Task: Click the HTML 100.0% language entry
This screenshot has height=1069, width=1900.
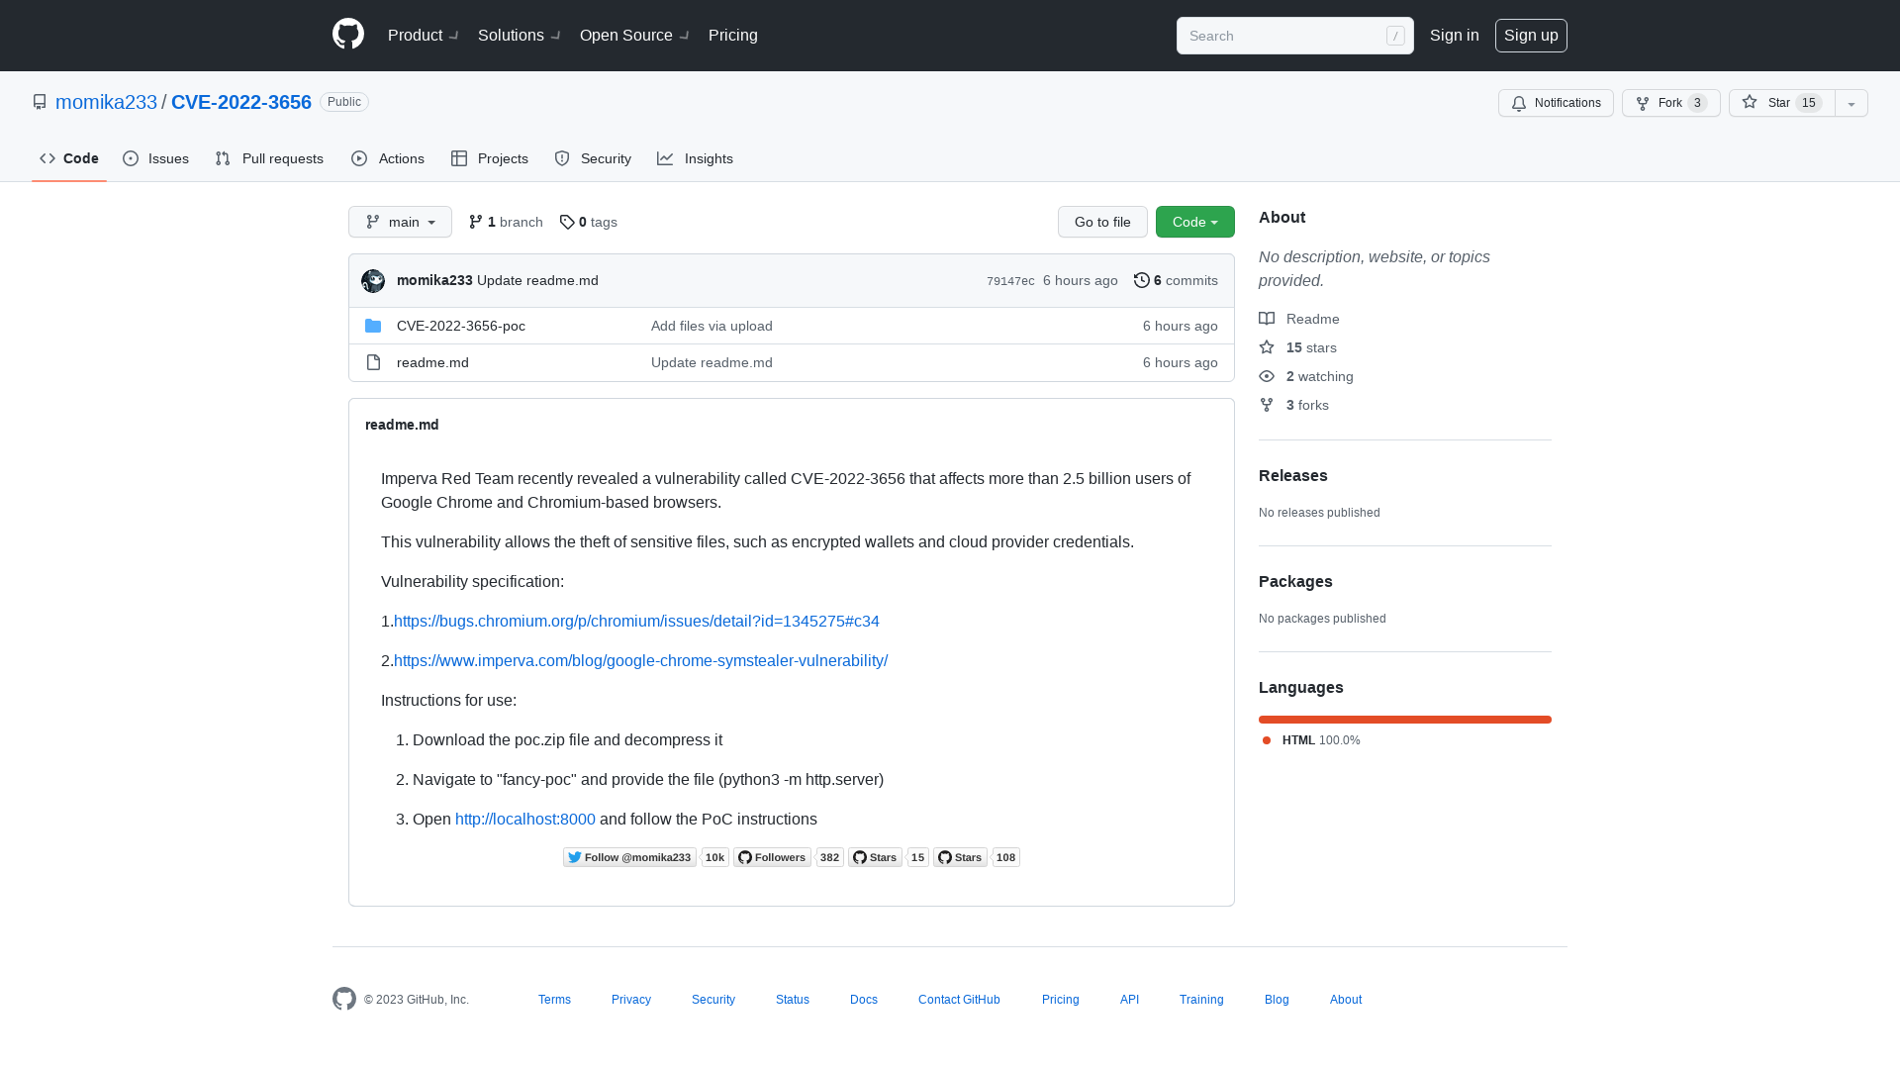Action: click(1311, 740)
